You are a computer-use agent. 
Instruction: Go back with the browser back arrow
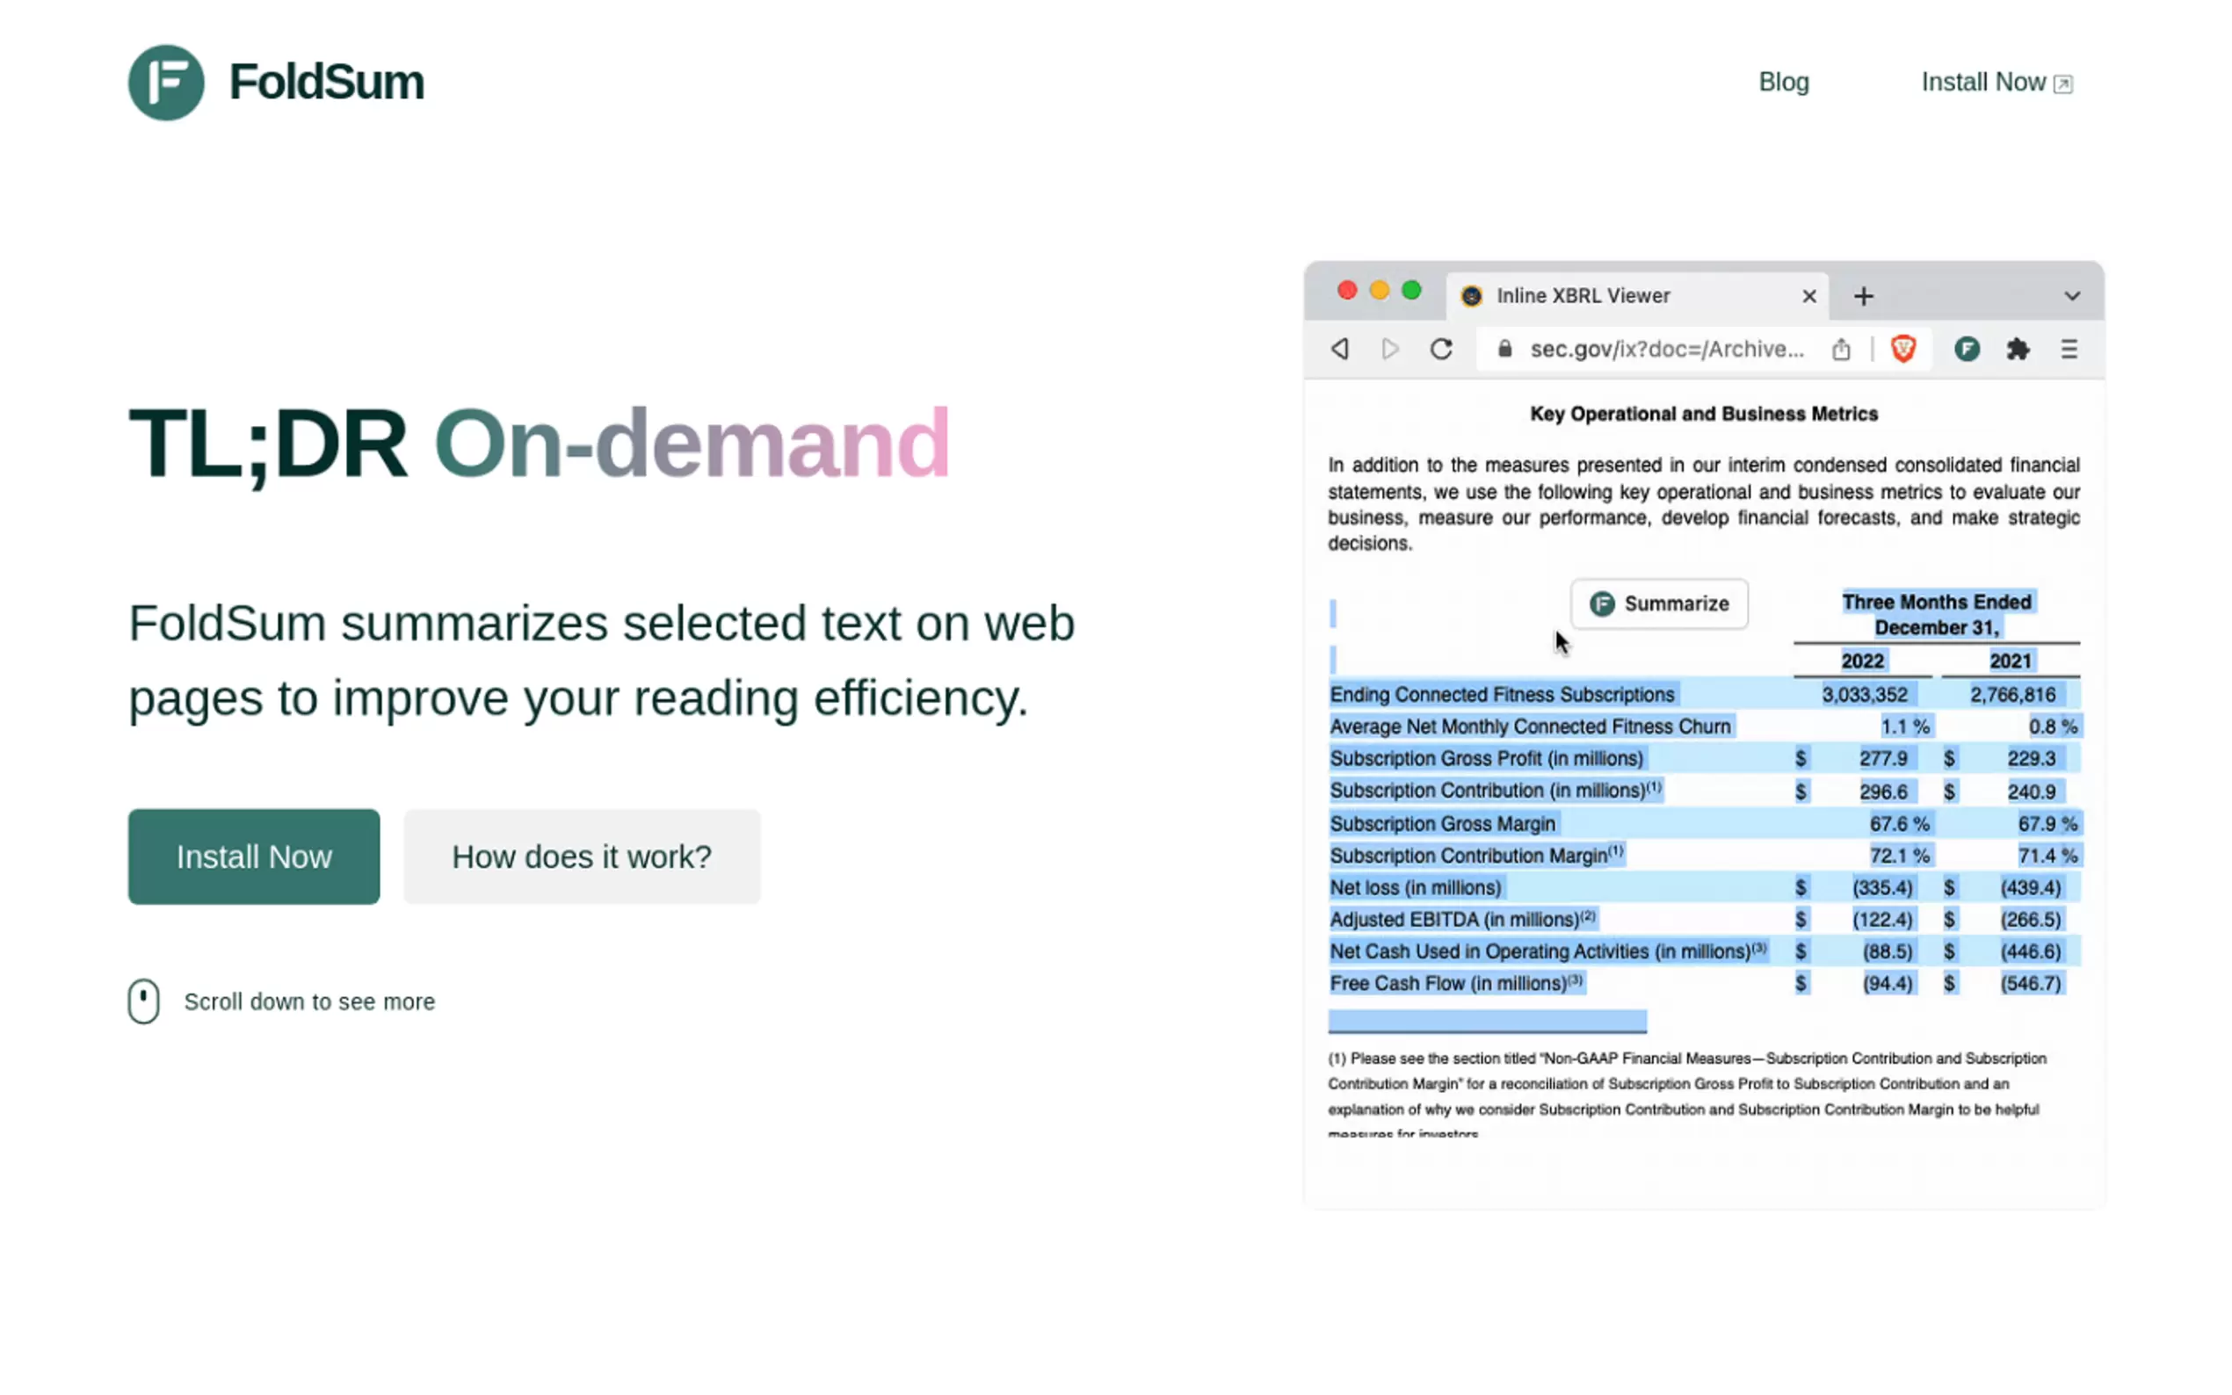click(1340, 349)
